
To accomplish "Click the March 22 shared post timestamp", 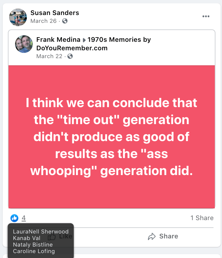I will tap(49, 56).
